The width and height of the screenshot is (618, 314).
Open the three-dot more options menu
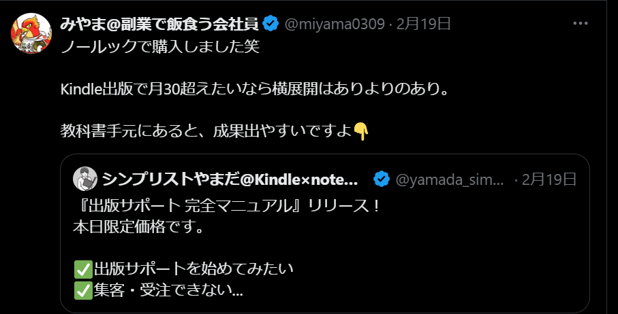(x=580, y=24)
